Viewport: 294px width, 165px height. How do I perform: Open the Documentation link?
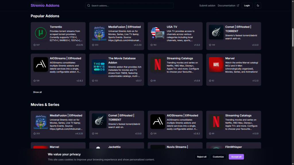click(x=227, y=6)
